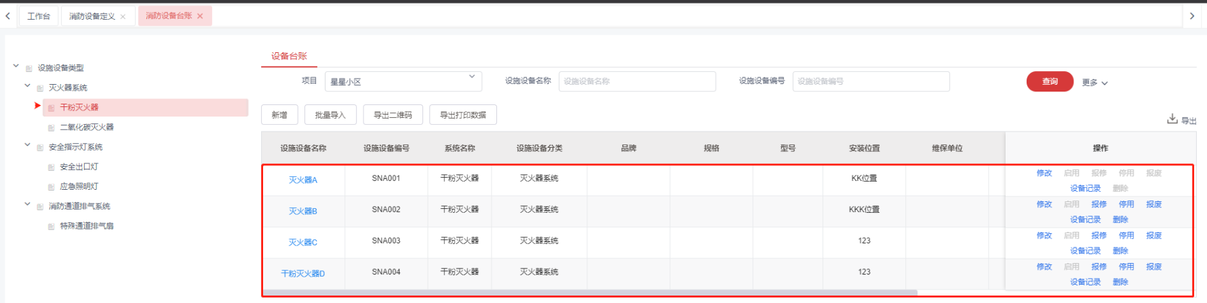This screenshot has width=1207, height=303.
Task: Click the SNA001 cell
Action: click(386, 179)
